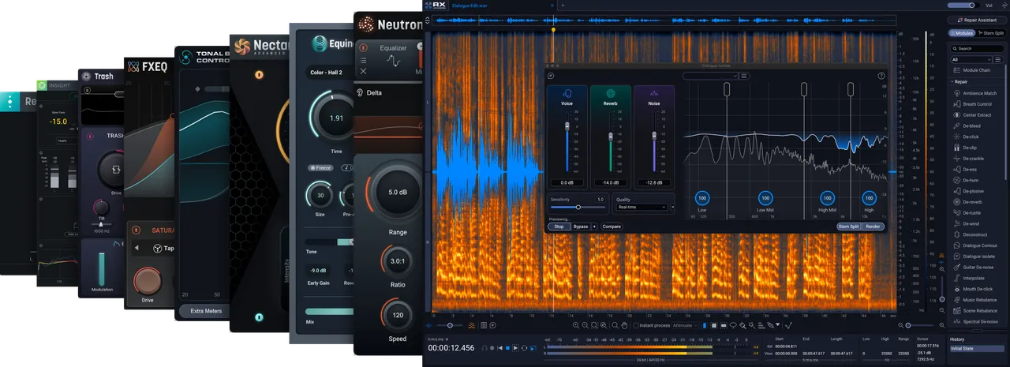Click the Render button

tap(873, 227)
